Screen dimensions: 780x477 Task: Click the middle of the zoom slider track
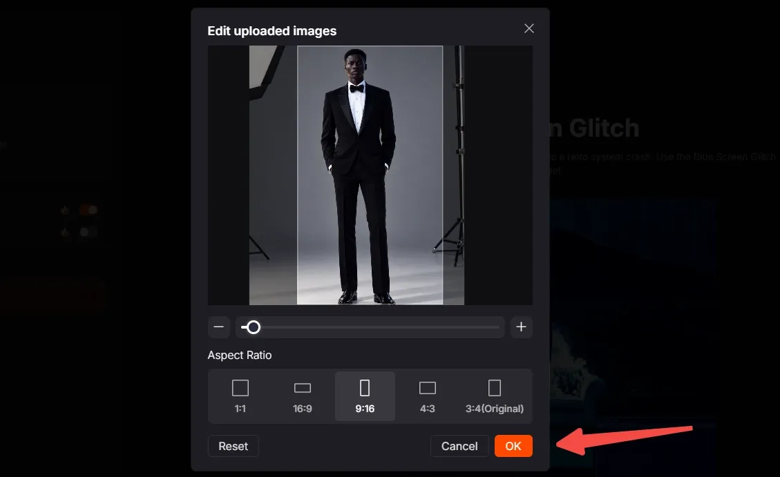(370, 327)
